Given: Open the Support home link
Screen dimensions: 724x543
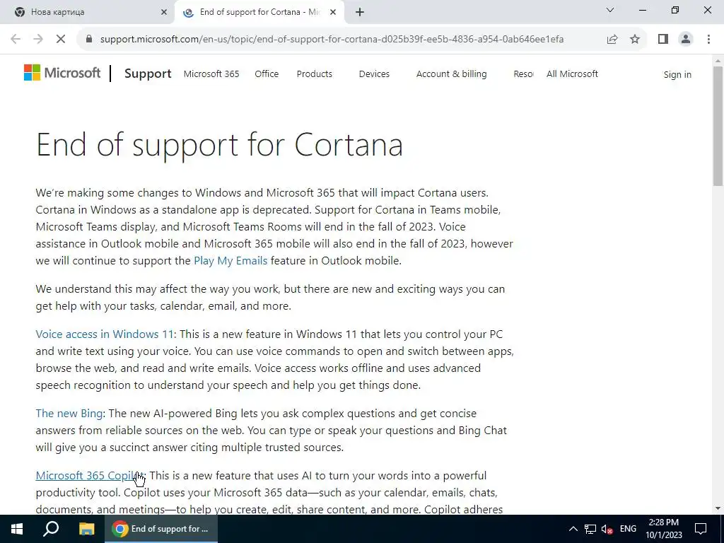Looking at the screenshot, I should (x=148, y=74).
